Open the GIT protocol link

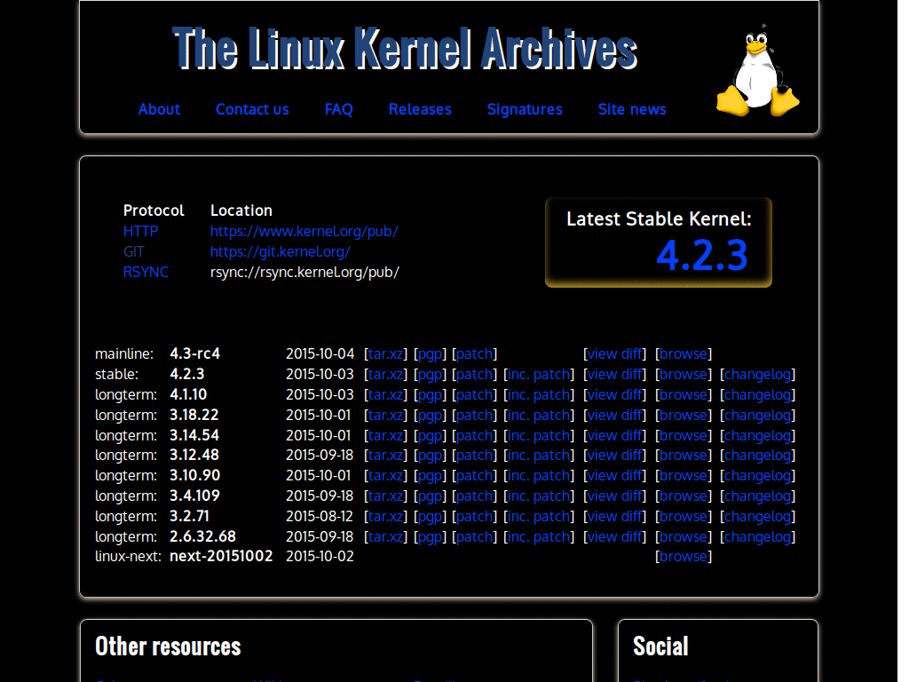click(x=133, y=251)
